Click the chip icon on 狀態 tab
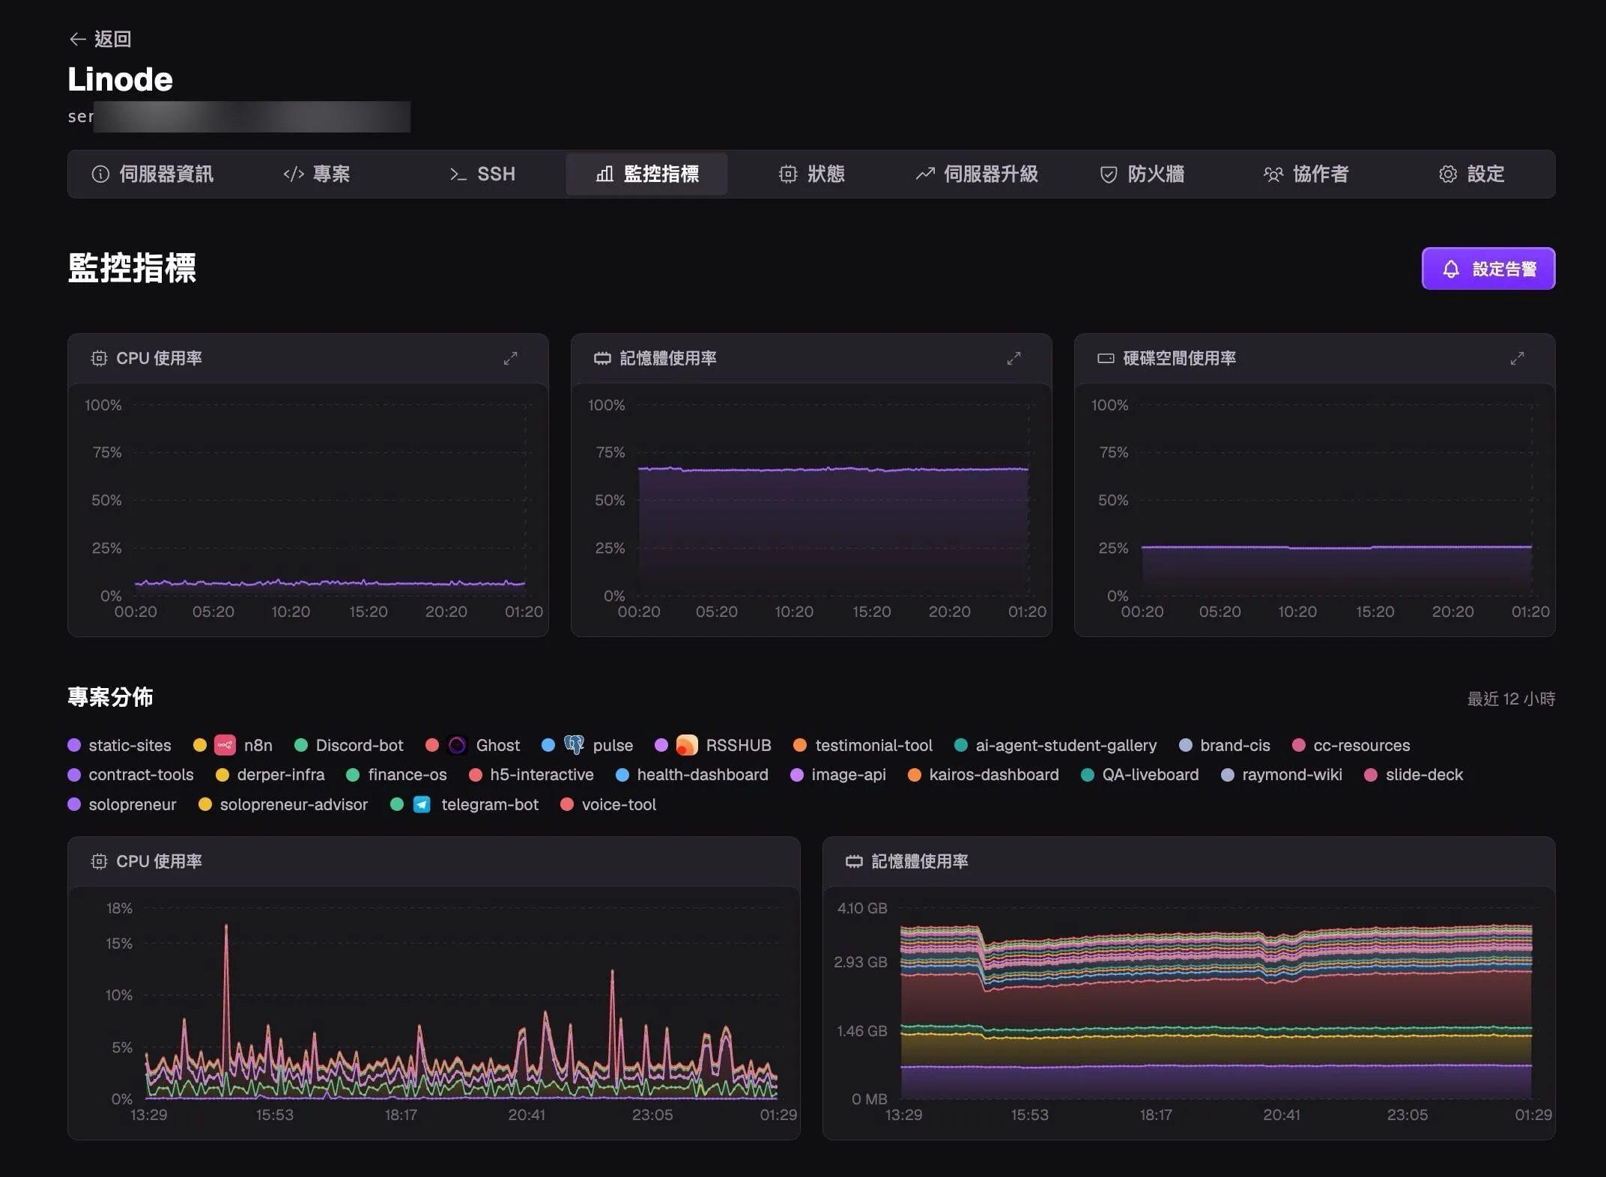Viewport: 1606px width, 1177px height. 788,174
